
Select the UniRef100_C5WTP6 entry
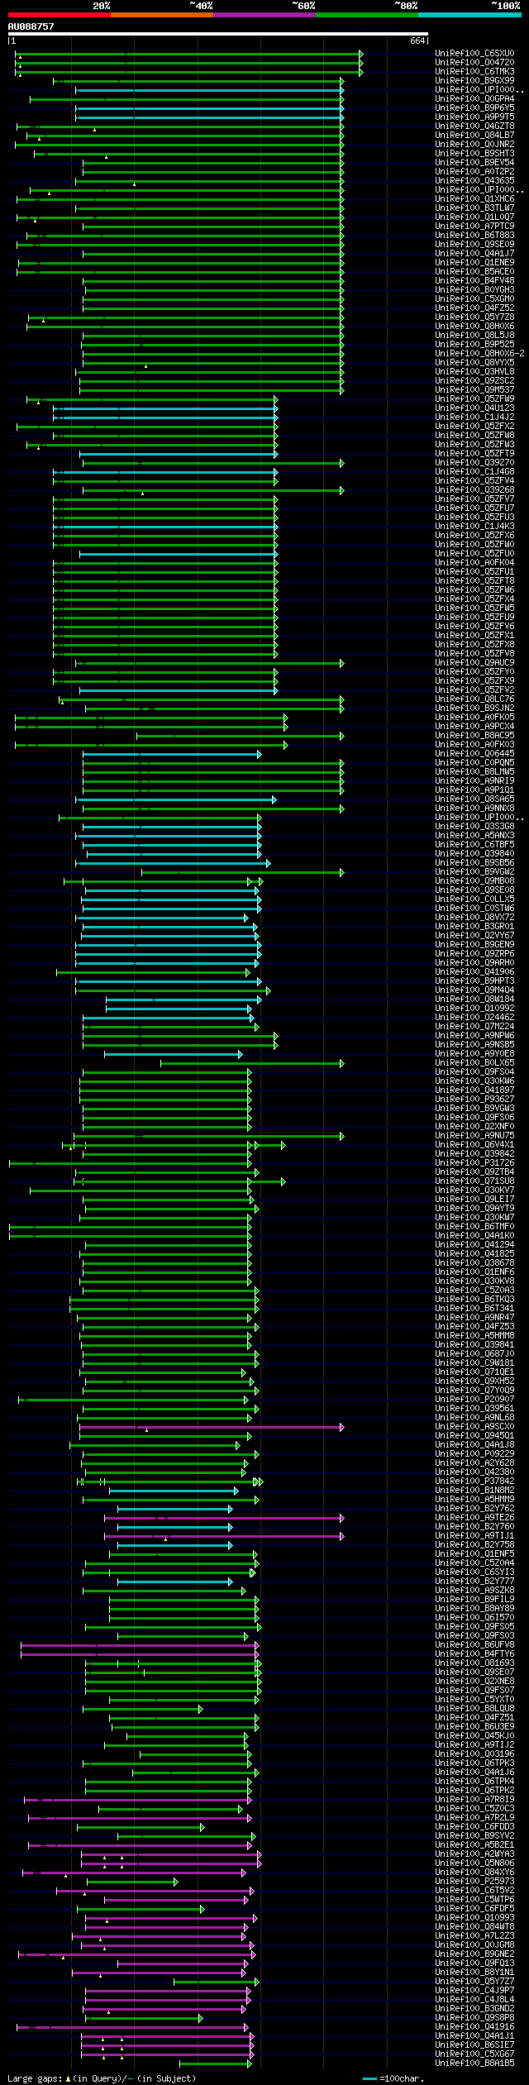(474, 1900)
